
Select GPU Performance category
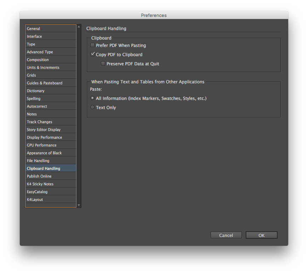[51, 145]
